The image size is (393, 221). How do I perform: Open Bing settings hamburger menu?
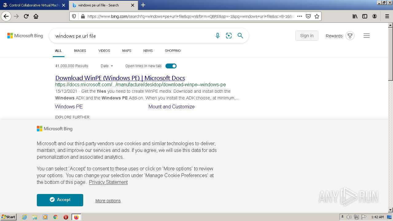tap(366, 36)
